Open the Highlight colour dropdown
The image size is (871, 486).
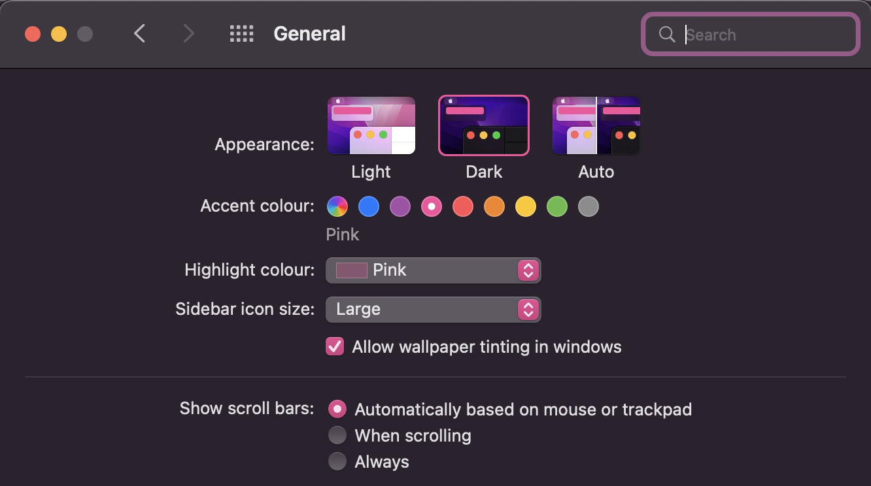(433, 270)
